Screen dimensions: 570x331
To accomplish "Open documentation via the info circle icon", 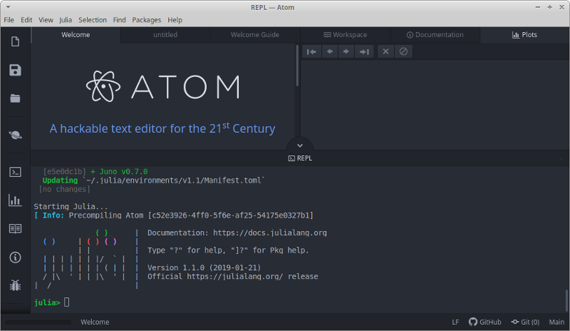I will click(x=15, y=258).
